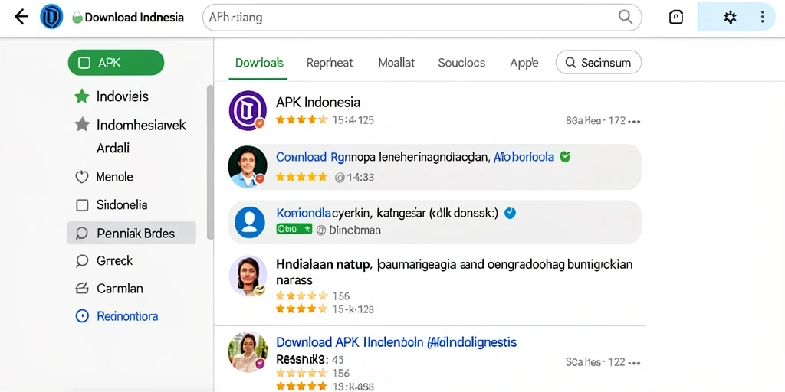
Task: Click the Dlincbman text
Action: 355,230
